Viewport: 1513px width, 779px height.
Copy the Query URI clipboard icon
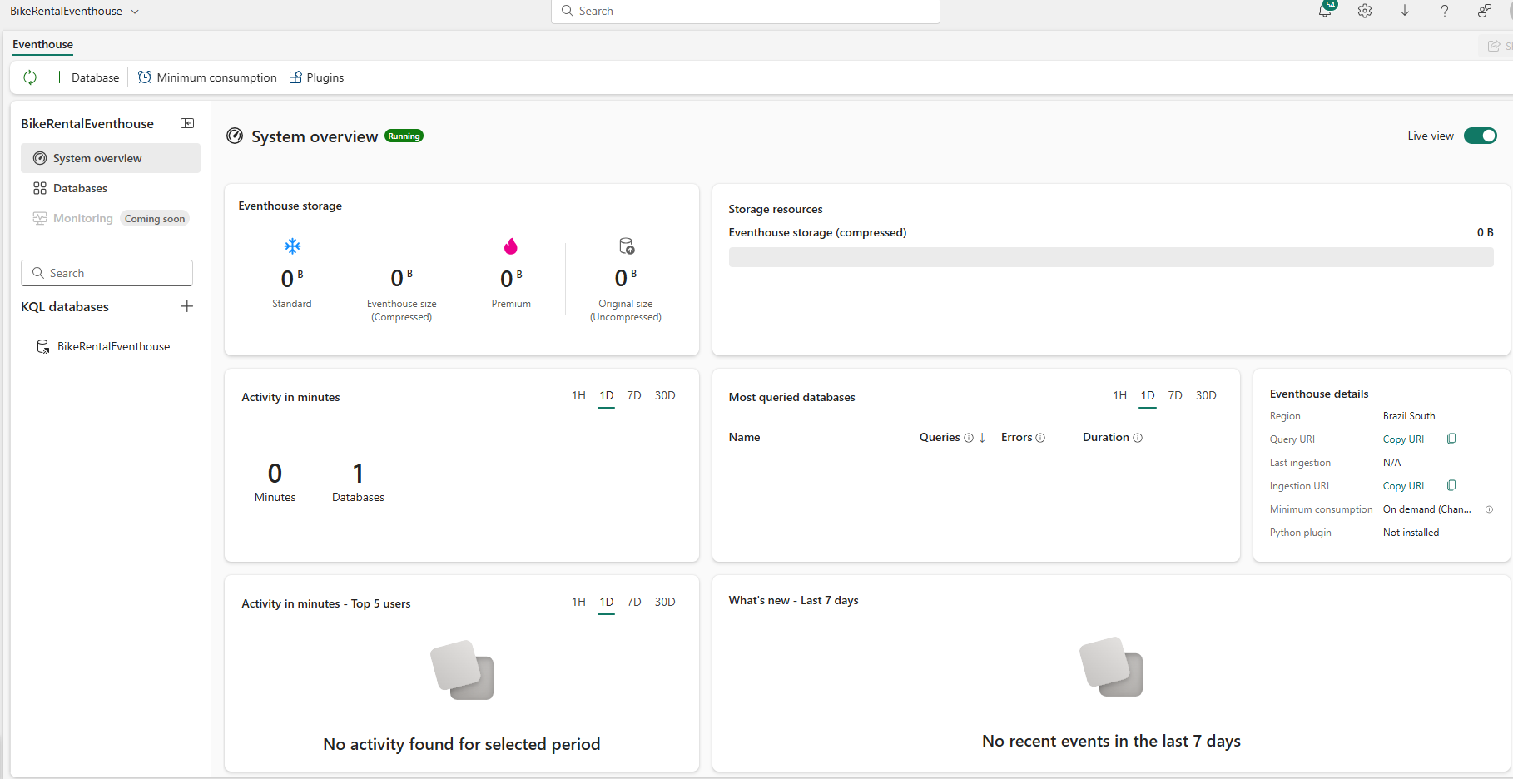(1451, 439)
